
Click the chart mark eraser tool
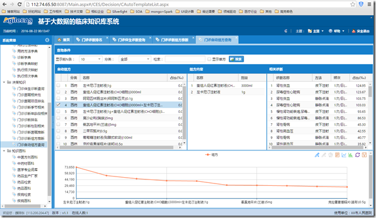coord(323,155)
